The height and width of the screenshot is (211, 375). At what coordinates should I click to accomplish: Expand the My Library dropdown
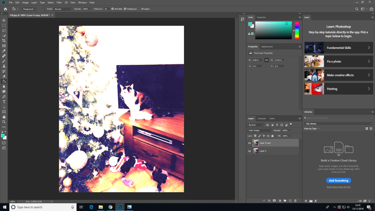(338, 124)
